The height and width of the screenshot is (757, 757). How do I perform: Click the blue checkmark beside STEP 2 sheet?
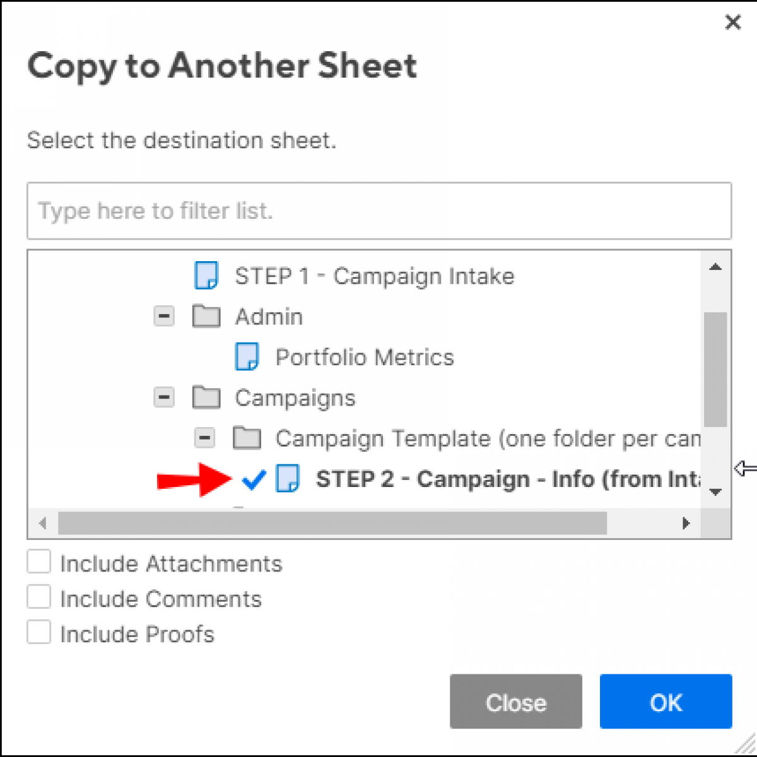click(253, 479)
